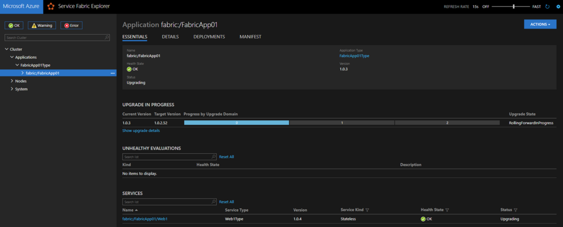Viewport: 563px width, 227px height.
Task: Switch to the DETAILS tab
Action: tap(170, 37)
